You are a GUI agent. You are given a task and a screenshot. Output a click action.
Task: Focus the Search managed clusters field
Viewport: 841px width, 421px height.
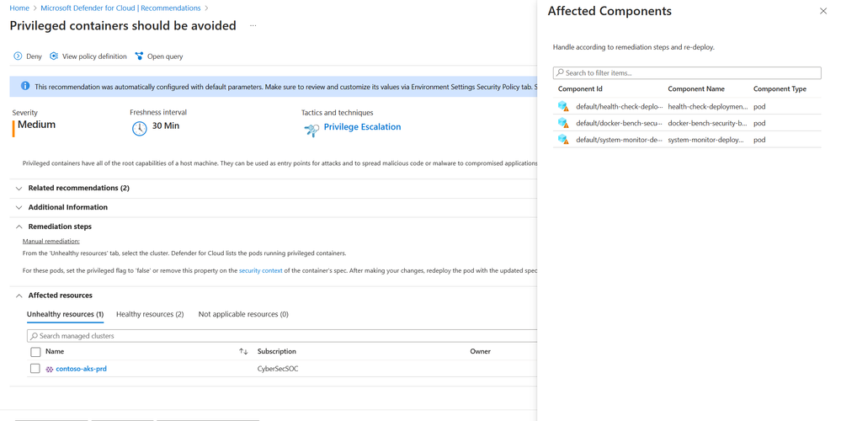283,336
